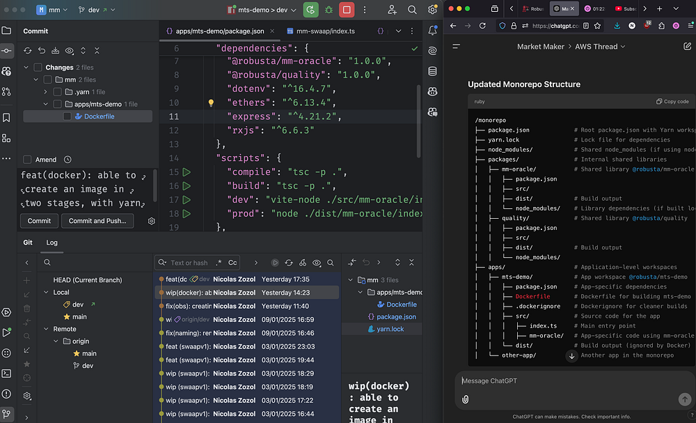The width and height of the screenshot is (696, 423).
Task: Expand the .yarn folder in Changes tree
Action: pos(46,92)
